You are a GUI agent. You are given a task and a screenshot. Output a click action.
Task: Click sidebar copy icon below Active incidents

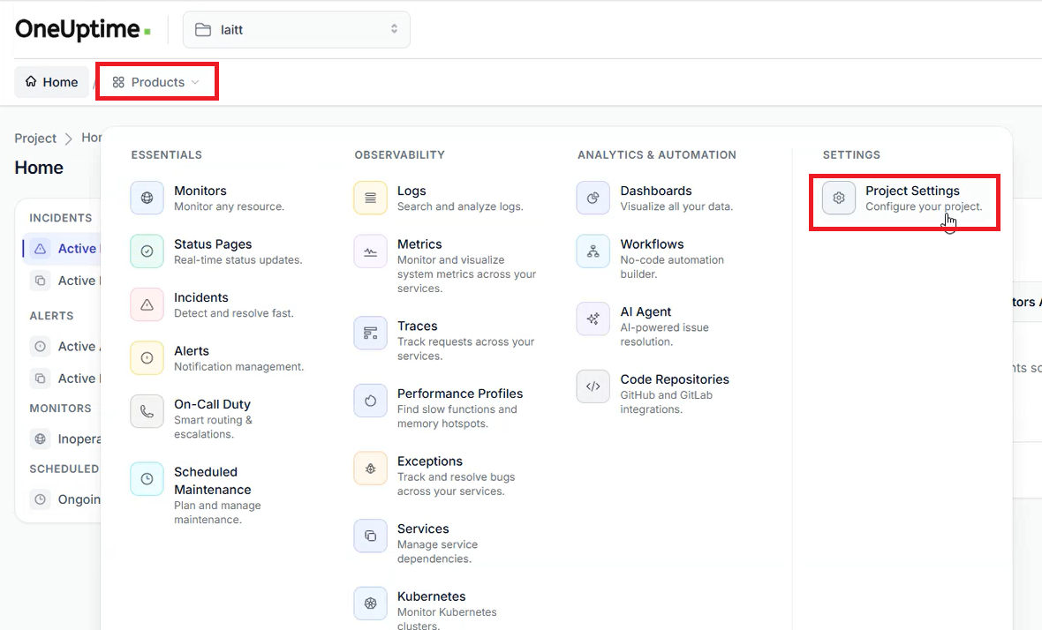(40, 281)
